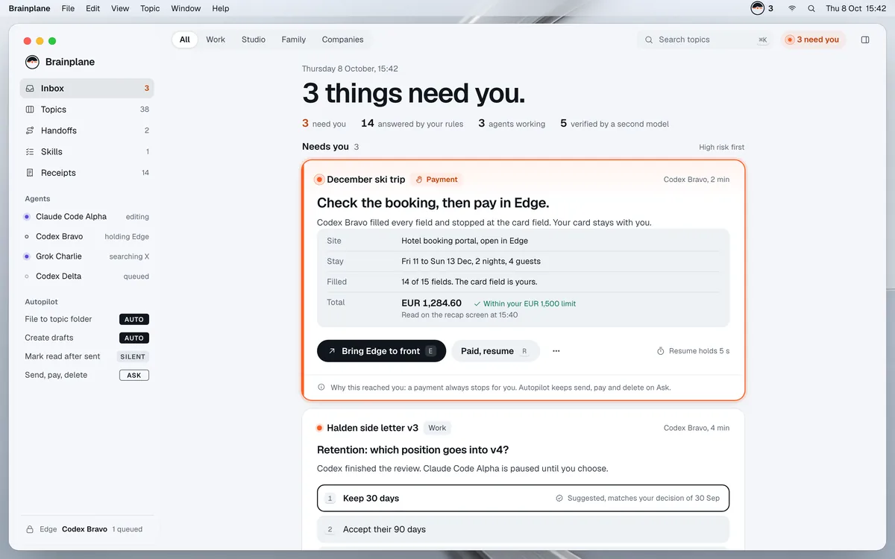The image size is (895, 559).
Task: Open the Inbox sidebar item
Action: coord(87,88)
